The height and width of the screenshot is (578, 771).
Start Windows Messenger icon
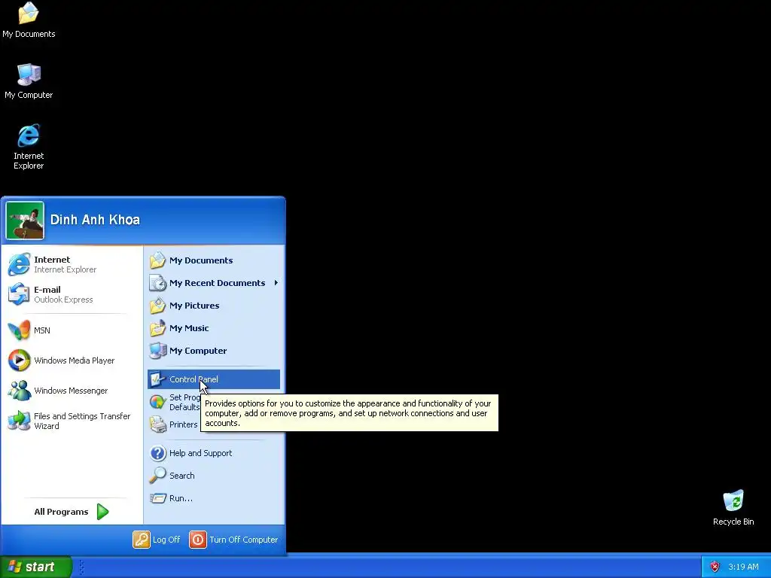click(x=19, y=391)
